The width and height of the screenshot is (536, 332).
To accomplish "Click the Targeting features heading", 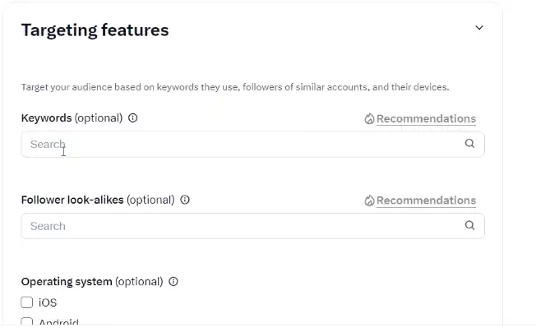I will click(95, 30).
